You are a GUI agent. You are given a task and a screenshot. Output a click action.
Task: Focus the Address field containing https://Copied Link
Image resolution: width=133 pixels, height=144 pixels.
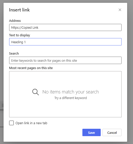[x=65, y=27]
